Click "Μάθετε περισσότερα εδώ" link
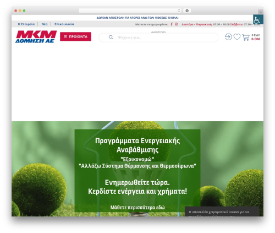 point(137,208)
